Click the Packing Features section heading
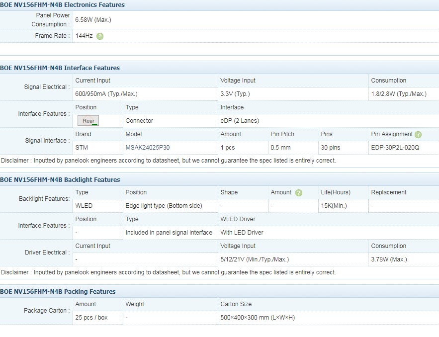Image resolution: width=439 pixels, height=337 pixels. pyautogui.click(x=58, y=292)
